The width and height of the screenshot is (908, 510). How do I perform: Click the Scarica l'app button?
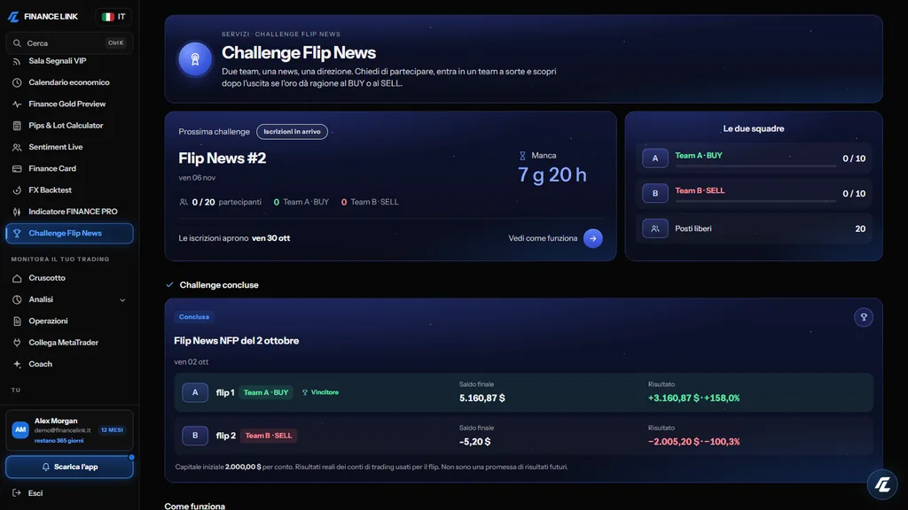click(x=69, y=467)
